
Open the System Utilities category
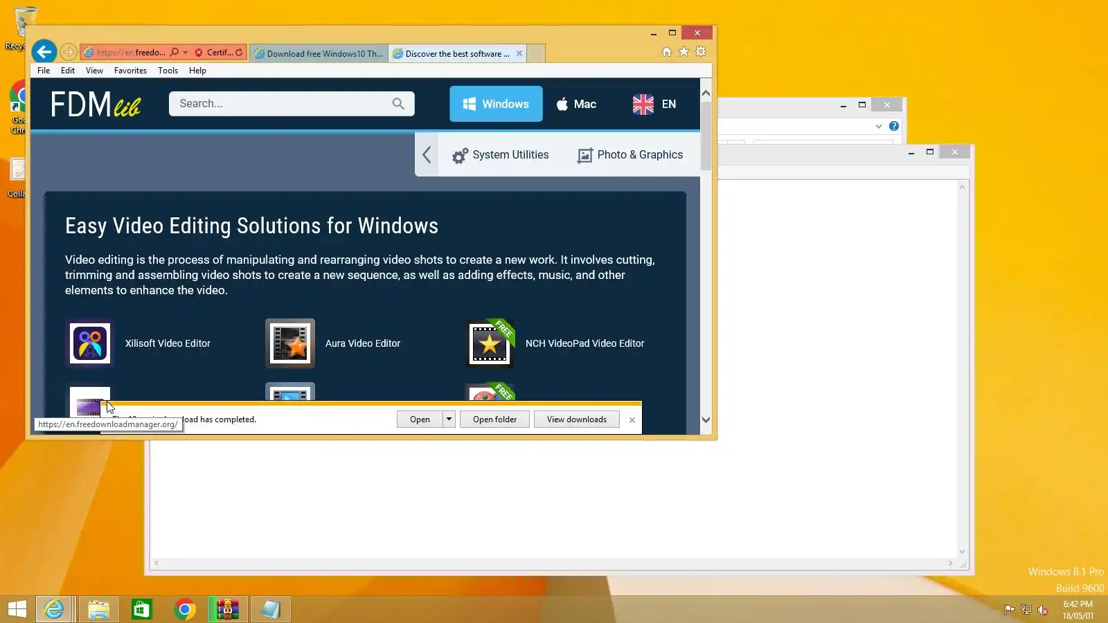[500, 155]
